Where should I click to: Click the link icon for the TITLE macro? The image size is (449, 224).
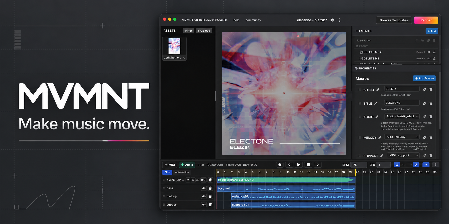click(424, 103)
